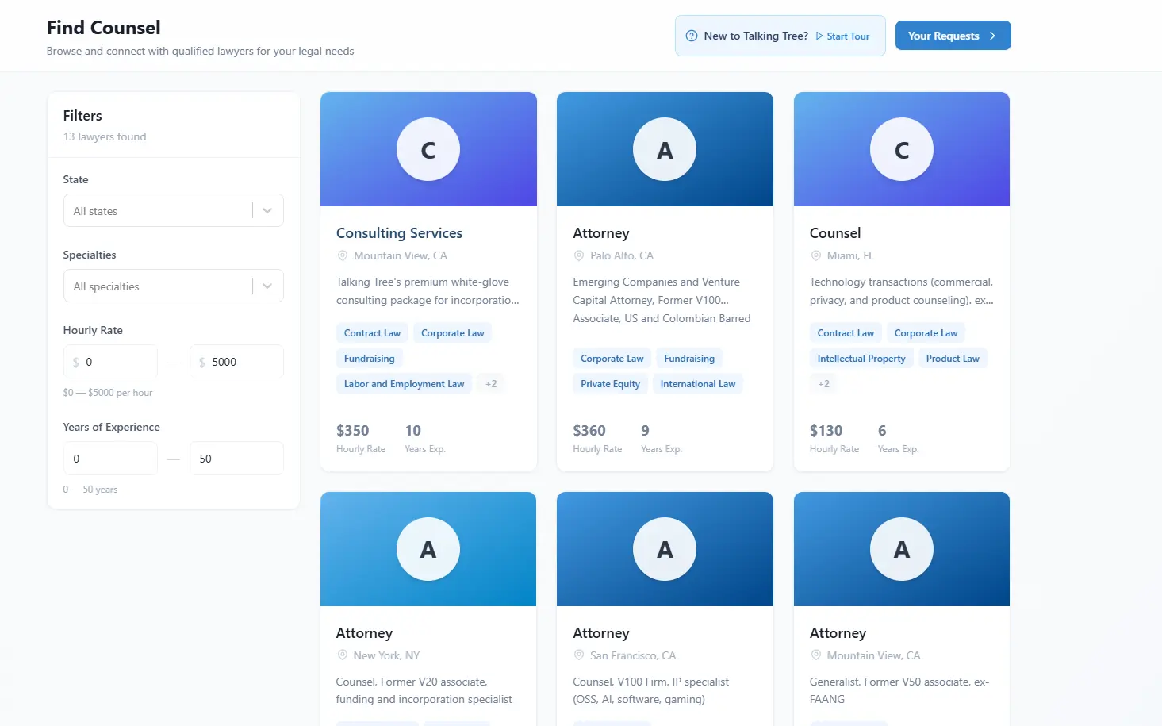Screen dimensions: 1162x726
Task: Expand the All specialties dropdown
Action: [x=173, y=286]
